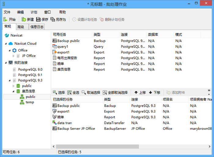Click the New (新建) toolbar icon

[x=24, y=20]
